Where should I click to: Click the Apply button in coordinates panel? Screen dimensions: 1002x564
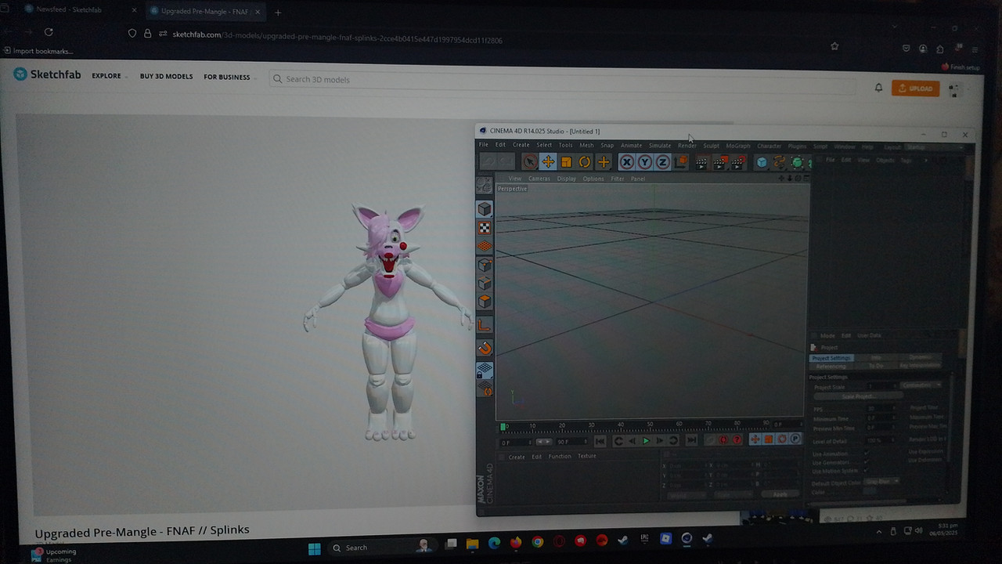pos(780,494)
